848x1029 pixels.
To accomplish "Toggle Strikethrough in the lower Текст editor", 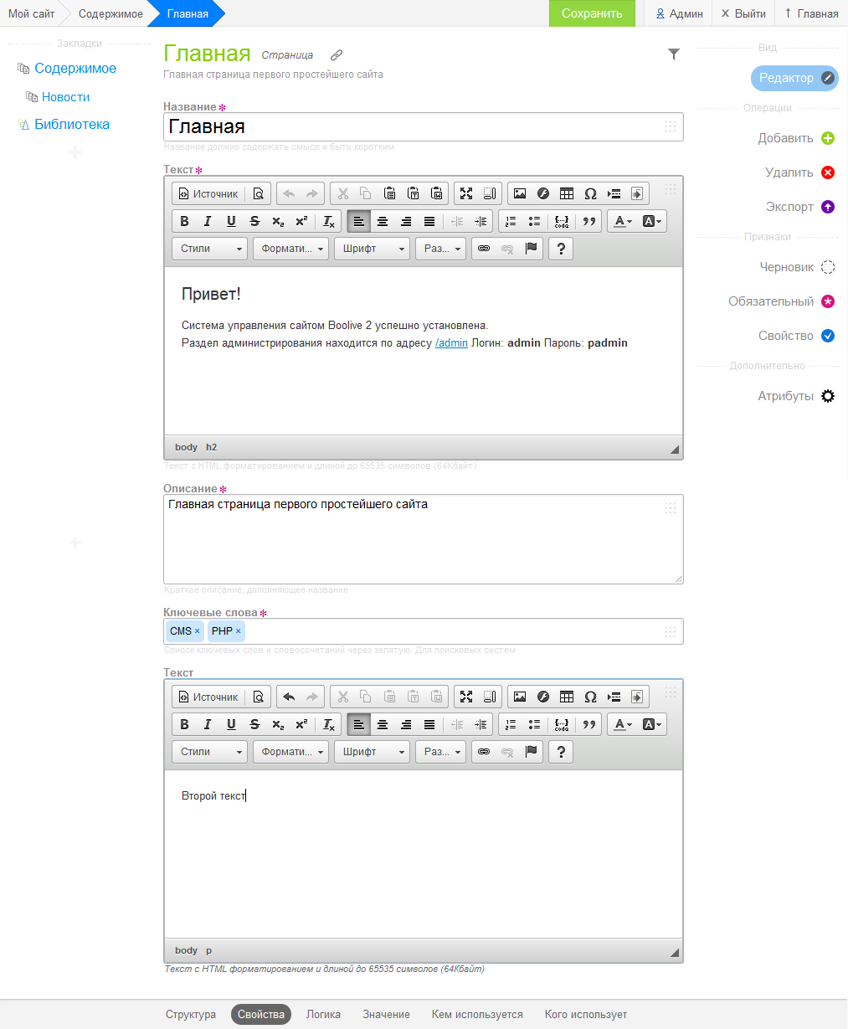I will coord(254,724).
